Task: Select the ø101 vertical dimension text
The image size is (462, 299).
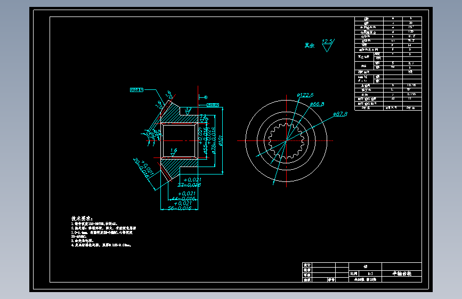Action: point(221,140)
